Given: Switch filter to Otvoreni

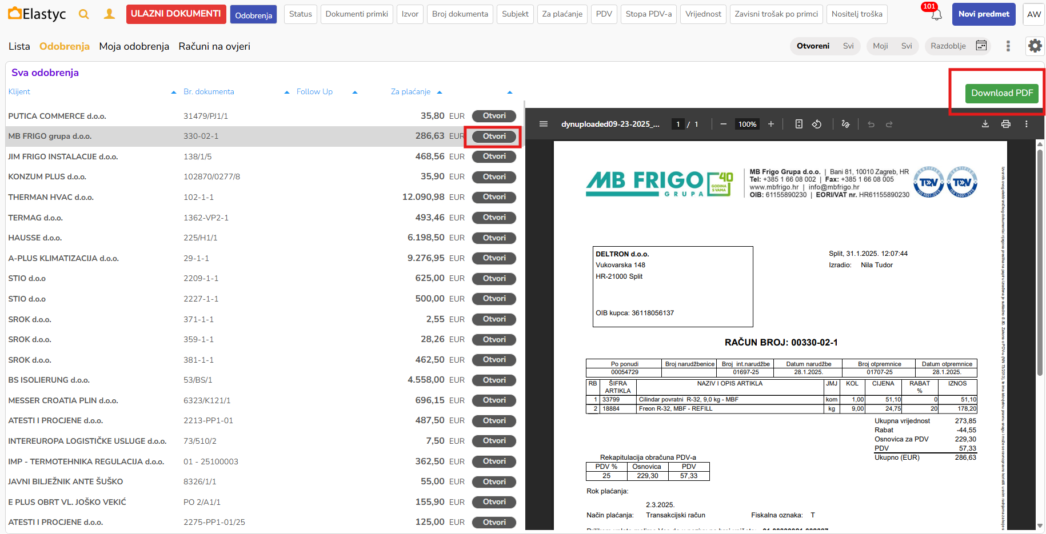Looking at the screenshot, I should pos(813,46).
